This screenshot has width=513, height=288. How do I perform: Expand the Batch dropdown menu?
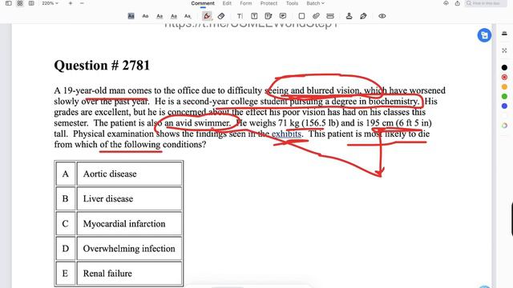point(315,3)
